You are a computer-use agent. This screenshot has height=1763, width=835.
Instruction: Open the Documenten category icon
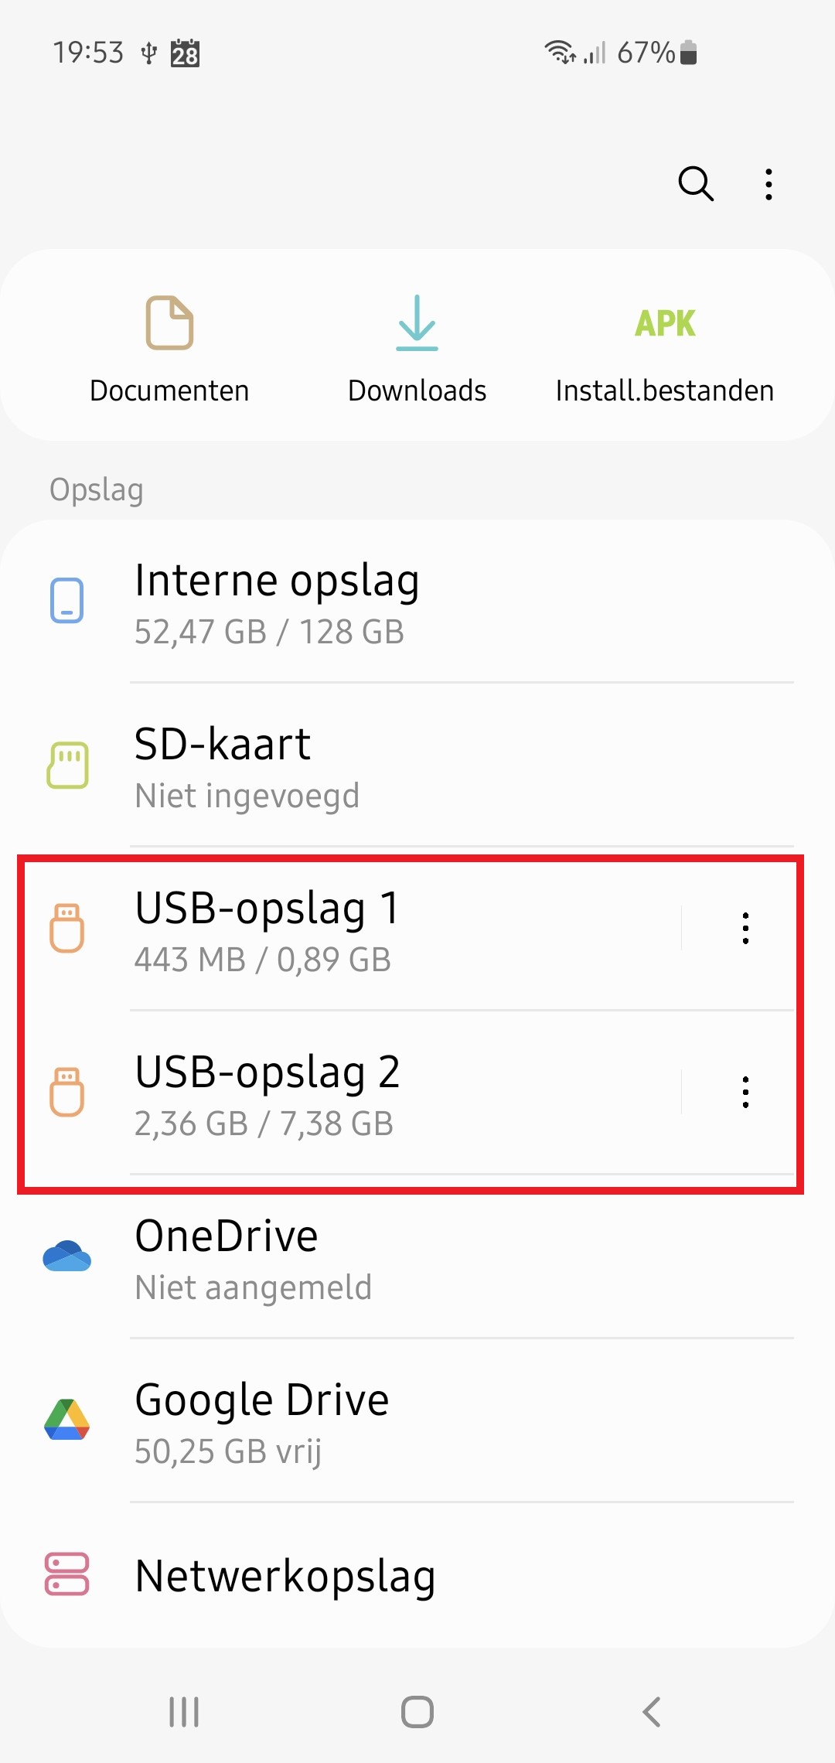pyautogui.click(x=169, y=322)
